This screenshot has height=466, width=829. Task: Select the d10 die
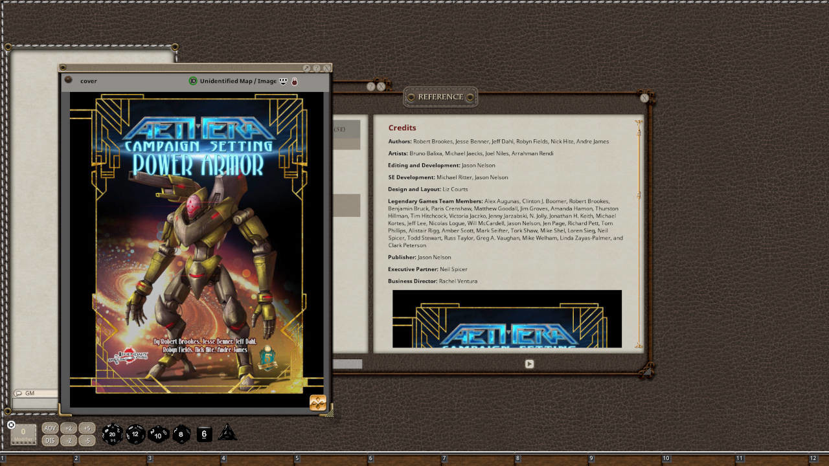click(158, 434)
